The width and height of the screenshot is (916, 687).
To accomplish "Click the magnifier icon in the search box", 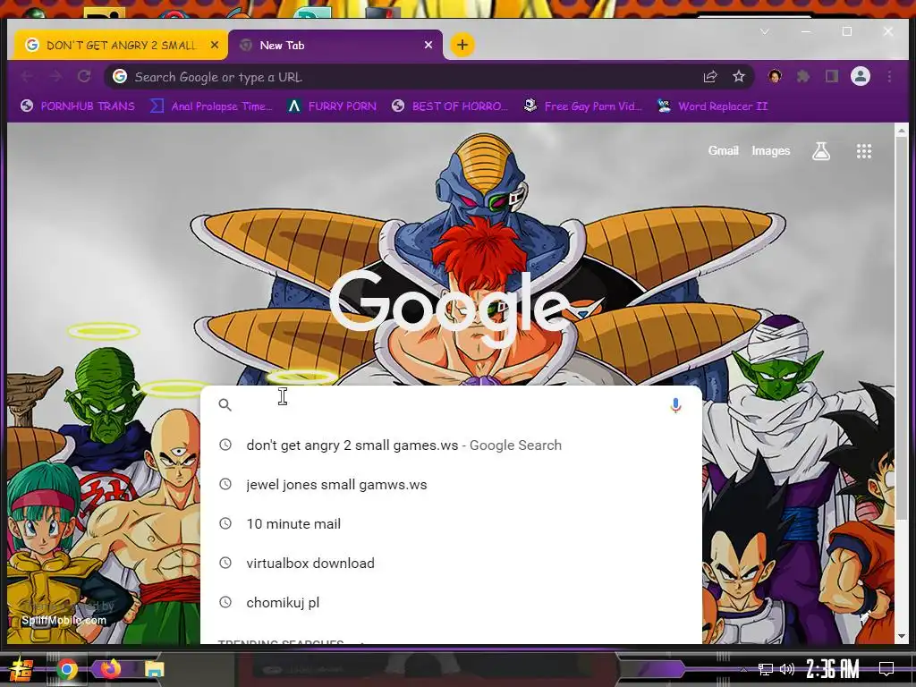I will (x=225, y=404).
